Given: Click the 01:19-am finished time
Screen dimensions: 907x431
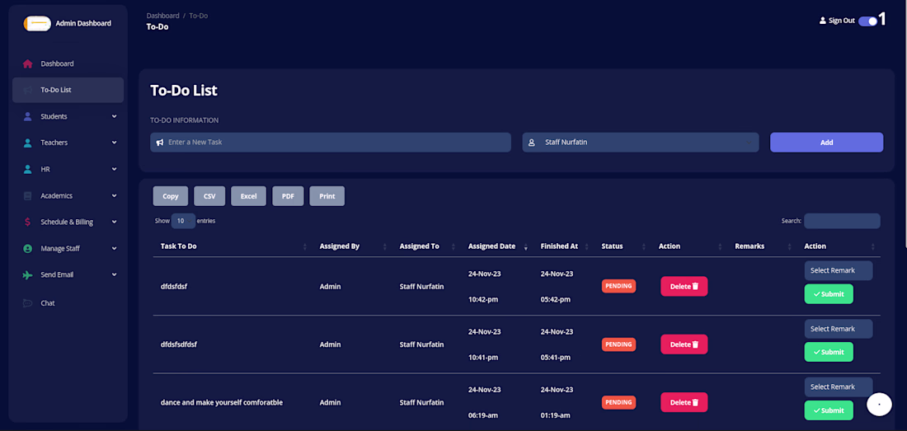Looking at the screenshot, I should pyautogui.click(x=555, y=415).
